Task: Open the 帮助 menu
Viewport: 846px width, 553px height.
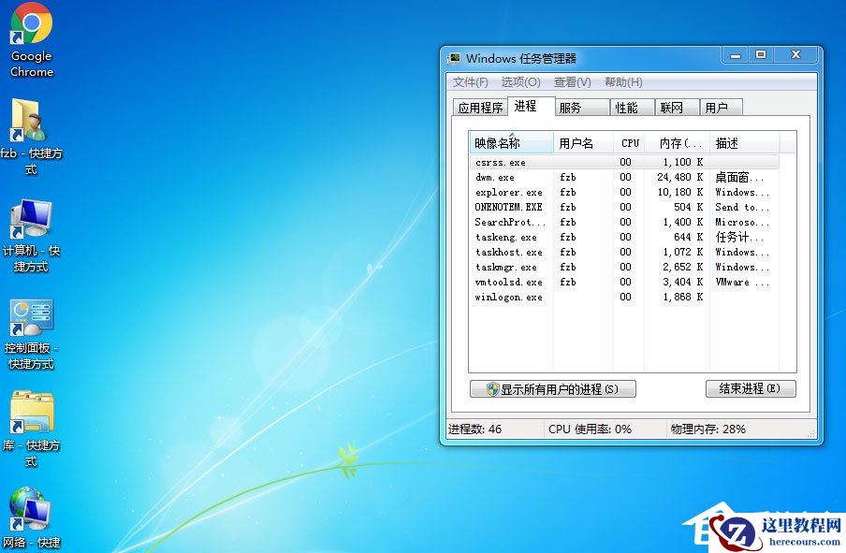Action: (x=623, y=81)
